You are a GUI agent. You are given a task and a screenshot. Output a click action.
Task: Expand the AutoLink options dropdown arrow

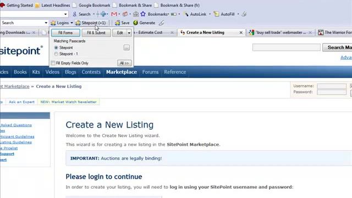[x=210, y=14]
